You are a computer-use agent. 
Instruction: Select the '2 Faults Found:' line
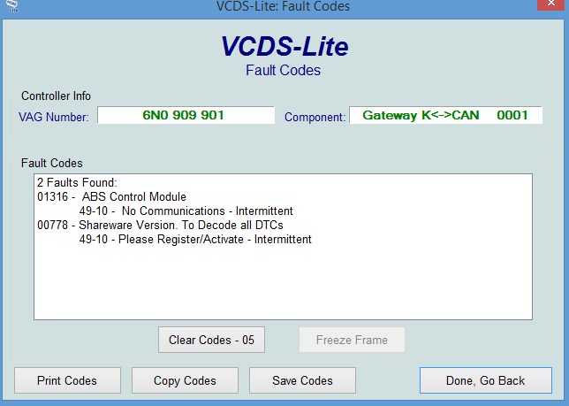(71, 182)
